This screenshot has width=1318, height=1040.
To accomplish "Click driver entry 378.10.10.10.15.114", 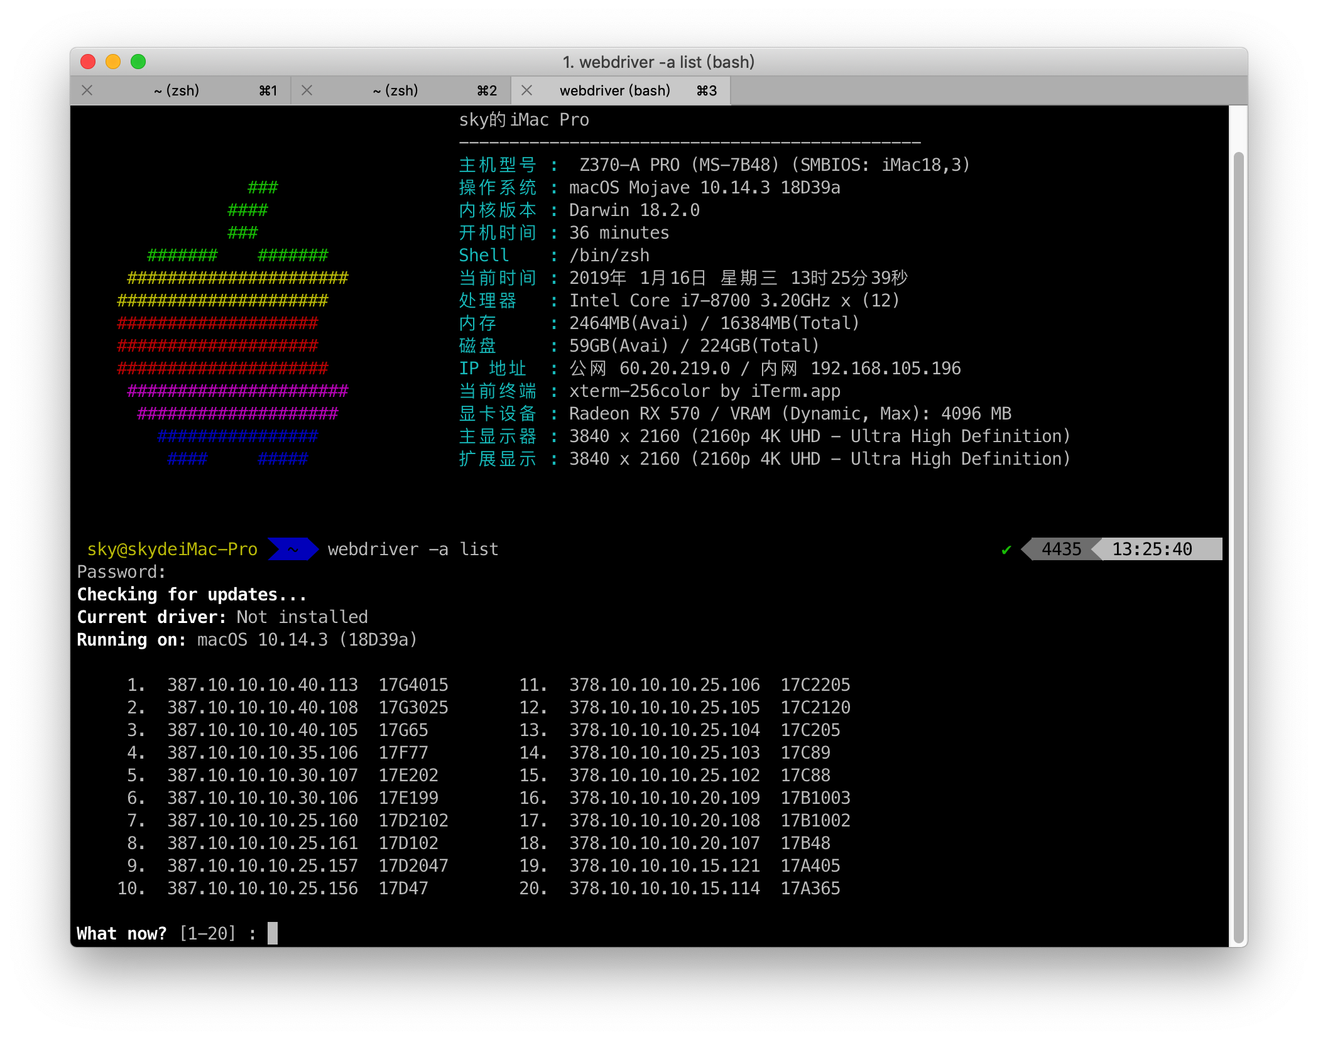I will (x=665, y=889).
